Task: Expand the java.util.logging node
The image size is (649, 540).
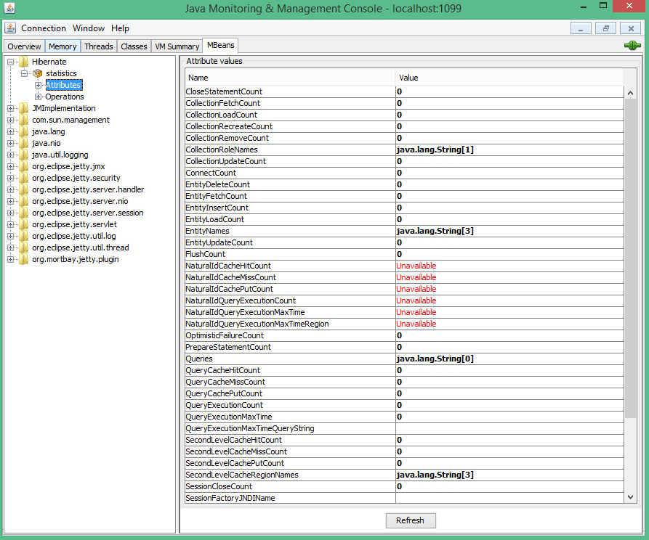Action: (10, 155)
